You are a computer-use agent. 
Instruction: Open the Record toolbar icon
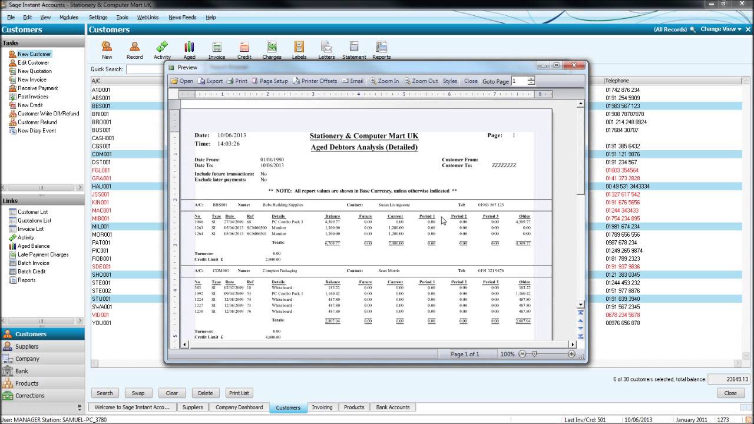134,50
